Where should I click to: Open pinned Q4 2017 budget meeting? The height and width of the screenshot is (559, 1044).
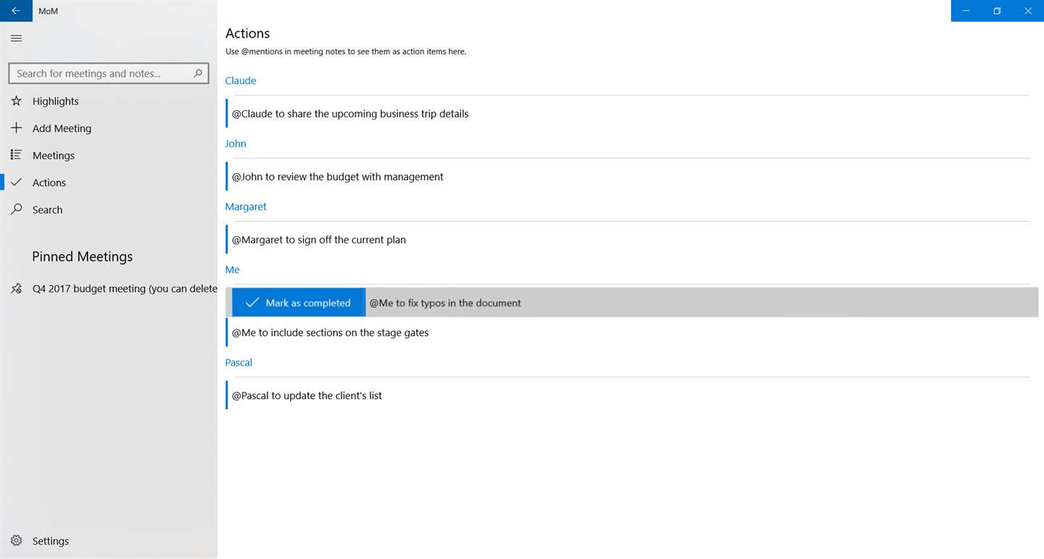coord(125,289)
